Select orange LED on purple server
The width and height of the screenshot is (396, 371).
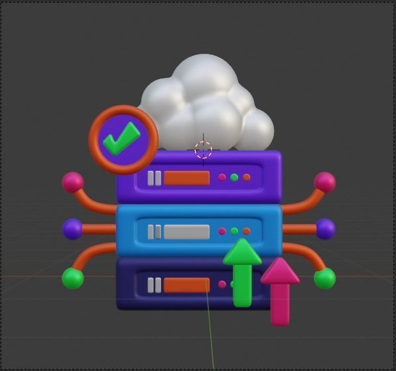(247, 177)
